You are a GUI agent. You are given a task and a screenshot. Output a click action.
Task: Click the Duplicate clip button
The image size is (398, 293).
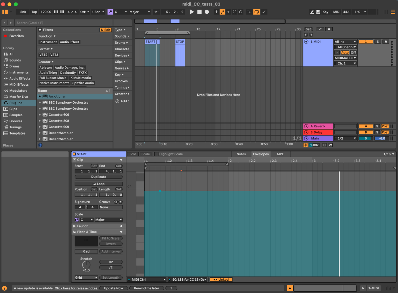[x=99, y=177]
